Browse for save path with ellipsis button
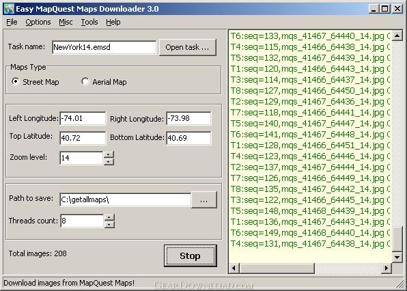 (203, 200)
